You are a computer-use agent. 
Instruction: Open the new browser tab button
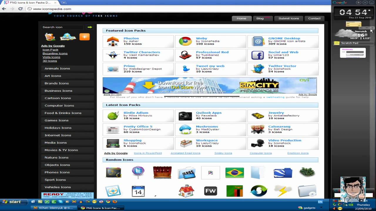(x=64, y=3)
